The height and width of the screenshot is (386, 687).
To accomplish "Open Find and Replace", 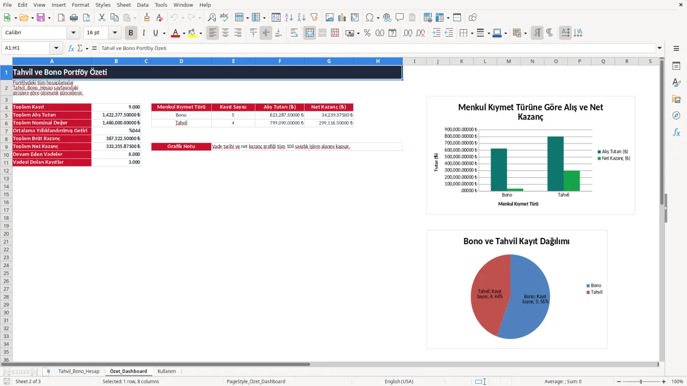I will click(x=212, y=18).
